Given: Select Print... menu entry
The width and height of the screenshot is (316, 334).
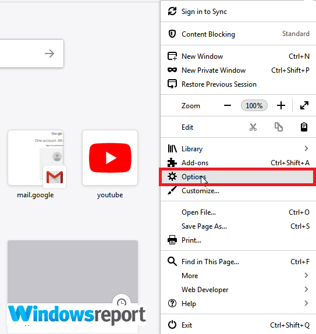Looking at the screenshot, I should [238, 240].
